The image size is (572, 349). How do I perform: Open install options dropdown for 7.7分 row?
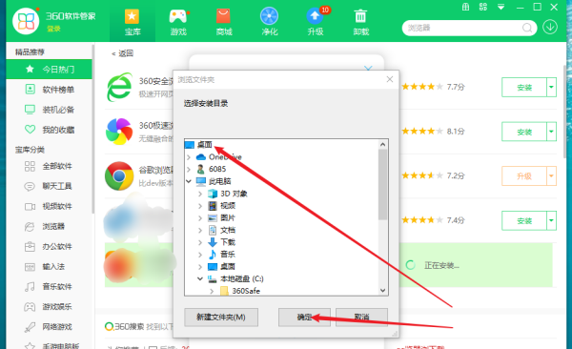[x=551, y=88]
